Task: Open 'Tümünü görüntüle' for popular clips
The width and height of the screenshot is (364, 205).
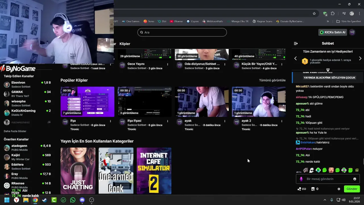Action: coord(272,80)
